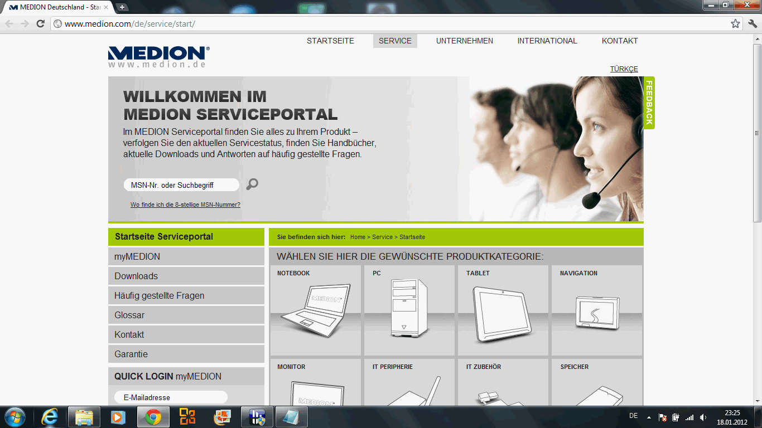Select the Speicher product category
The image size is (762, 428).
(597, 382)
